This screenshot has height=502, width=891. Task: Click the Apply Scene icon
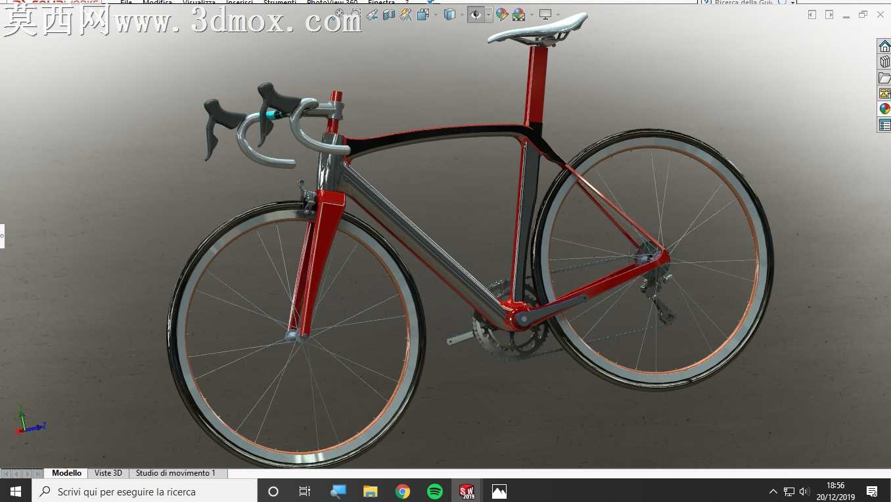pyautogui.click(x=518, y=14)
